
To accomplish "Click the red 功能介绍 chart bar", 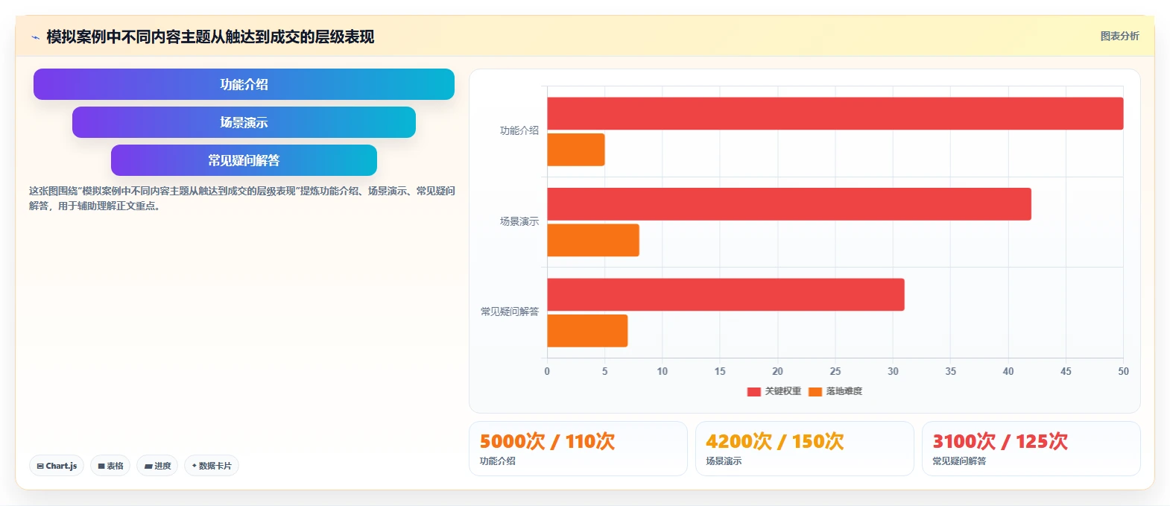I will tap(835, 113).
